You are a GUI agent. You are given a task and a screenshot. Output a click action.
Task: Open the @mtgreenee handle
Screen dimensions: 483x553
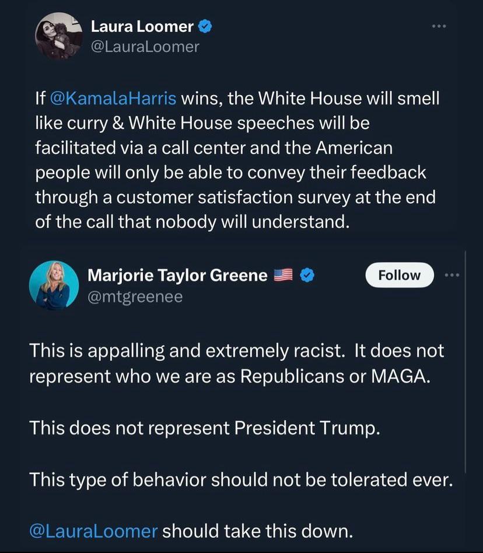135,297
